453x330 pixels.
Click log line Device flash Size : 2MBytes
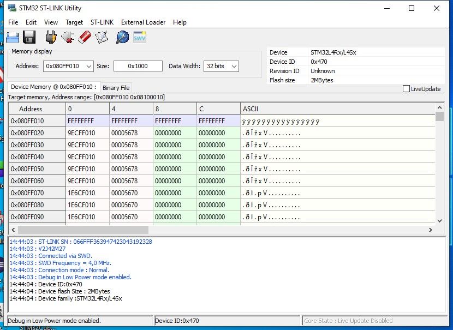[60, 291]
